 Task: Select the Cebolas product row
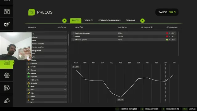point(47,60)
